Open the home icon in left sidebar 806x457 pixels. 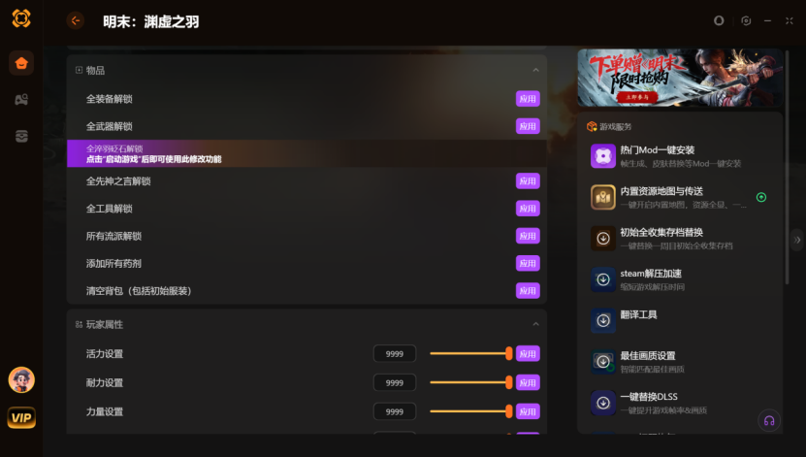21,63
